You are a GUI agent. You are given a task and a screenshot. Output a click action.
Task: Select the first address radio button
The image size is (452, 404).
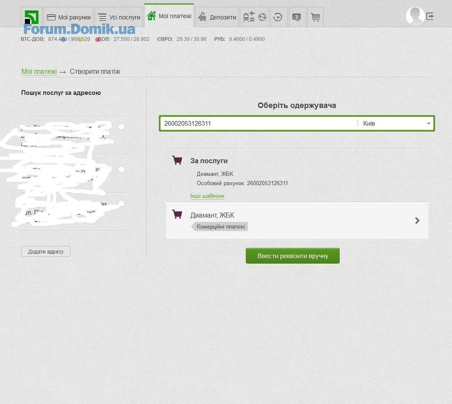[121, 127]
